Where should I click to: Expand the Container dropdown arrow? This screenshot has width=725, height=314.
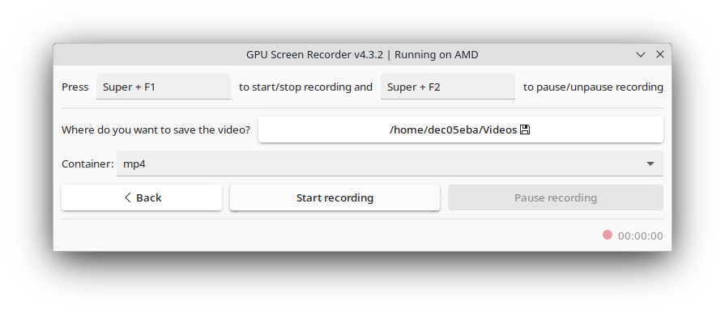coord(650,163)
